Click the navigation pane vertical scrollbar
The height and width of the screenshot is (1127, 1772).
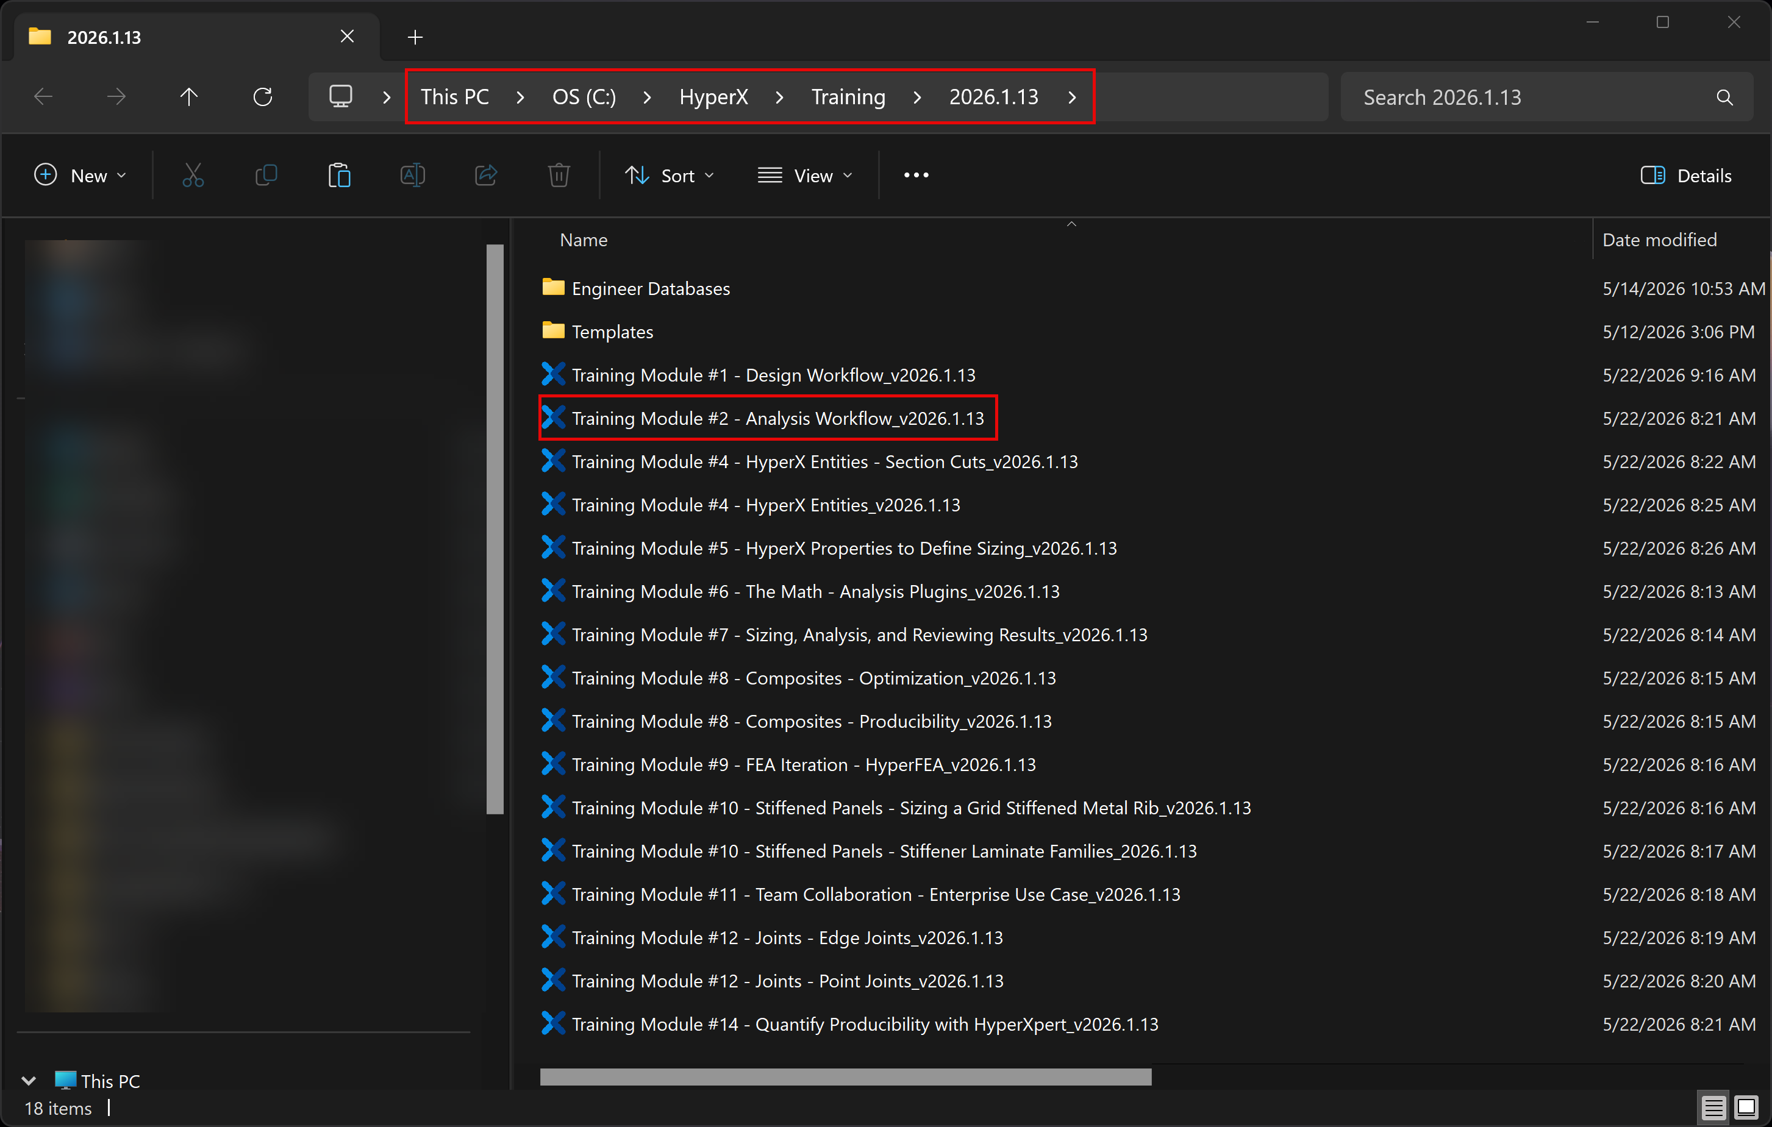(495, 529)
